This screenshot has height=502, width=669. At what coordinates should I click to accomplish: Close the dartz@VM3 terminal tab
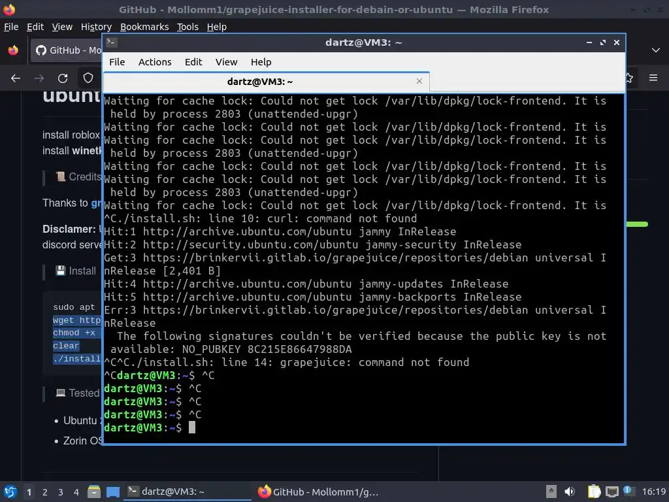(419, 81)
